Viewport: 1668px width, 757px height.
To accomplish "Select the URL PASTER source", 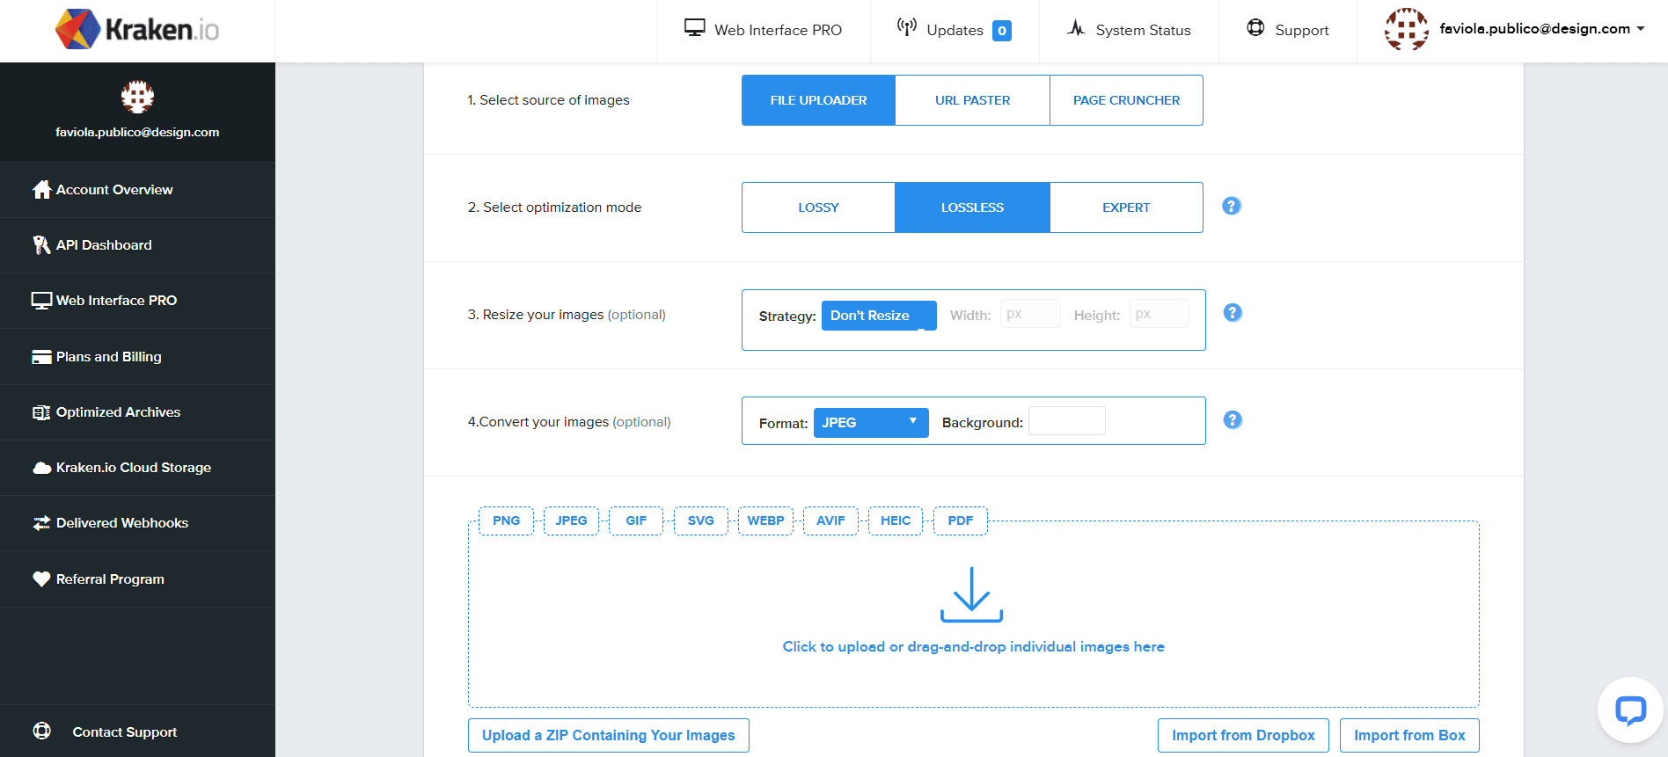I will click(x=972, y=100).
